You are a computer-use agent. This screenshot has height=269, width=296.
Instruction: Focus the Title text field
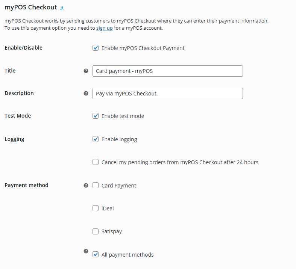[167, 71]
